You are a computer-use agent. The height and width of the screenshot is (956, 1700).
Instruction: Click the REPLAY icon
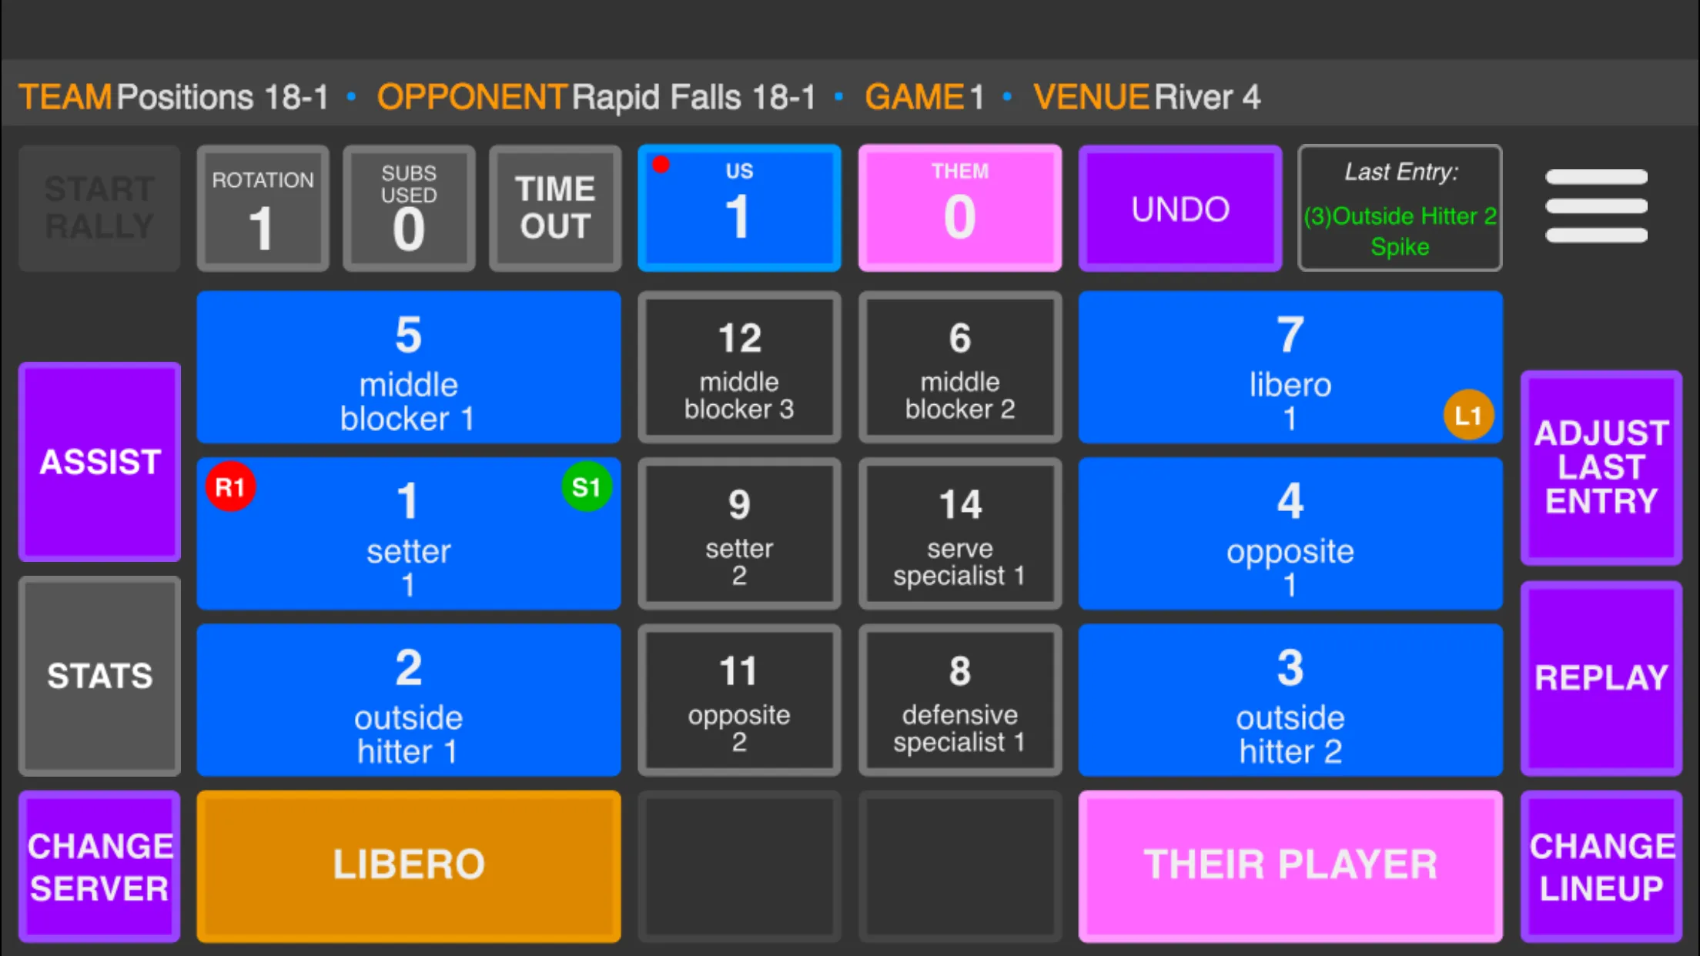1601,677
